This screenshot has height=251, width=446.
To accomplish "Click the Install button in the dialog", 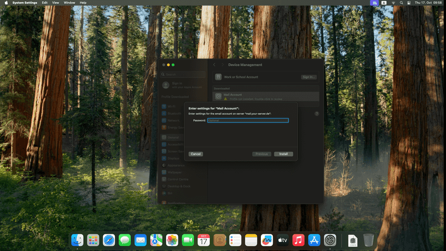I will (x=283, y=154).
